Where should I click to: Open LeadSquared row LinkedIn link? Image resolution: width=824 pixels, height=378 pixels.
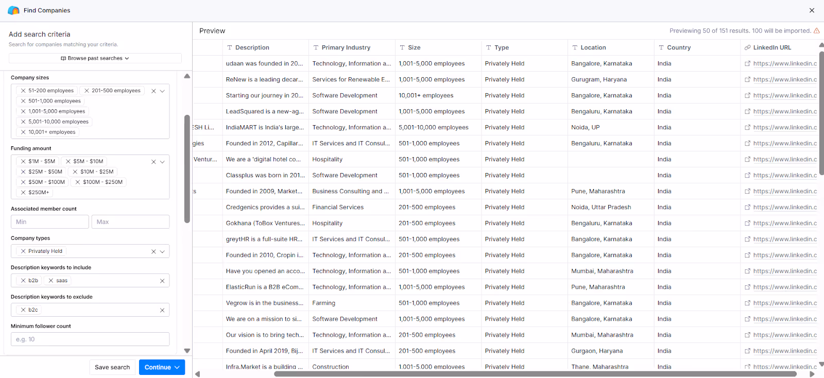tap(785, 112)
